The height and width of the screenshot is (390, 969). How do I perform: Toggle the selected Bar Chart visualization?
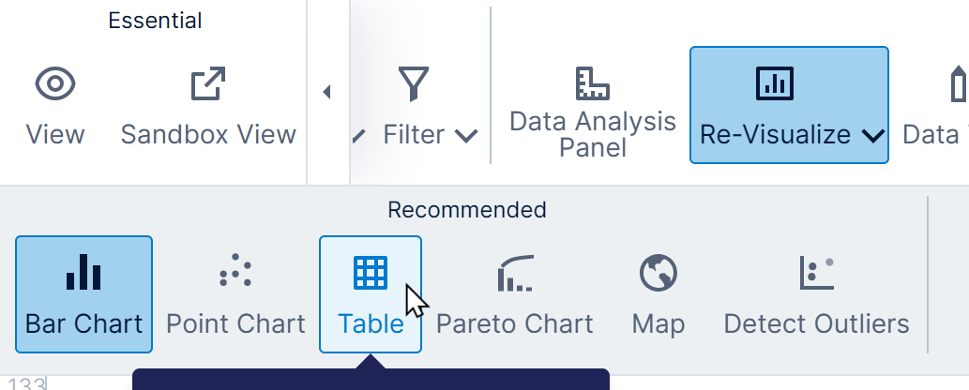point(83,293)
